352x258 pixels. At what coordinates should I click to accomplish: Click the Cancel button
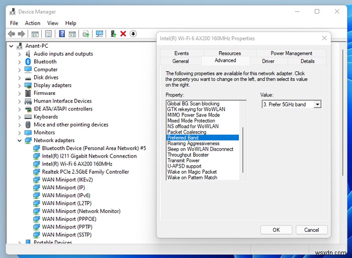(x=311, y=230)
